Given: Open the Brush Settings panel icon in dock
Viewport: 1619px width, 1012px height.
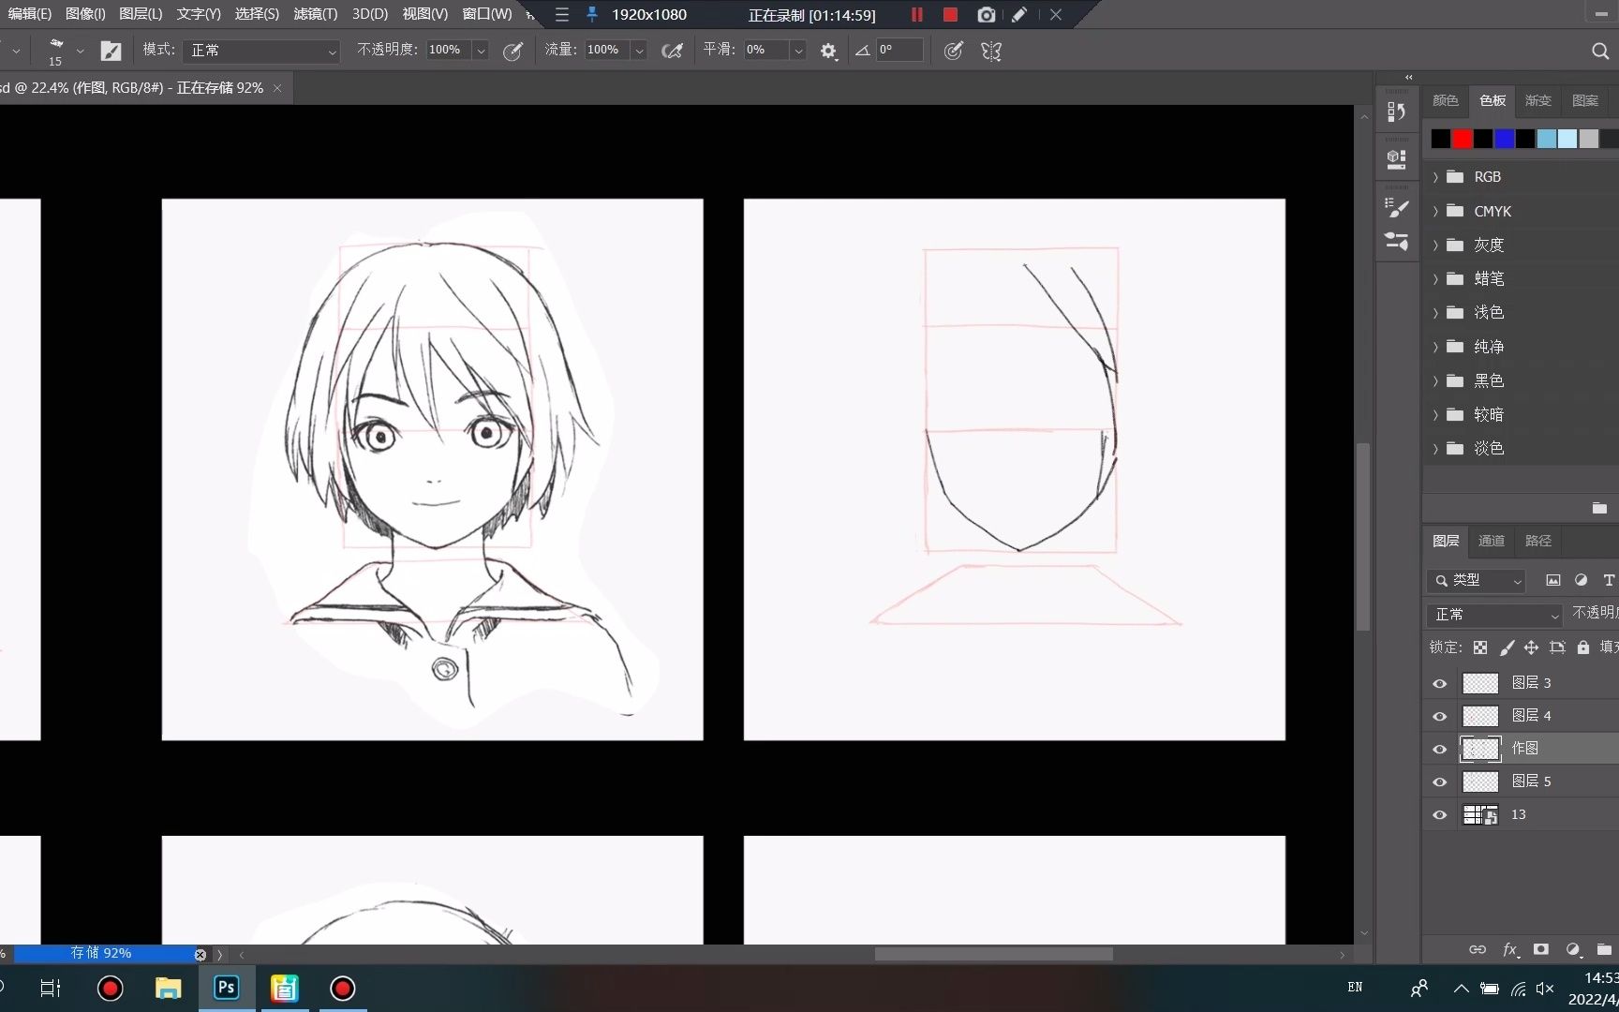Looking at the screenshot, I should tap(1396, 207).
